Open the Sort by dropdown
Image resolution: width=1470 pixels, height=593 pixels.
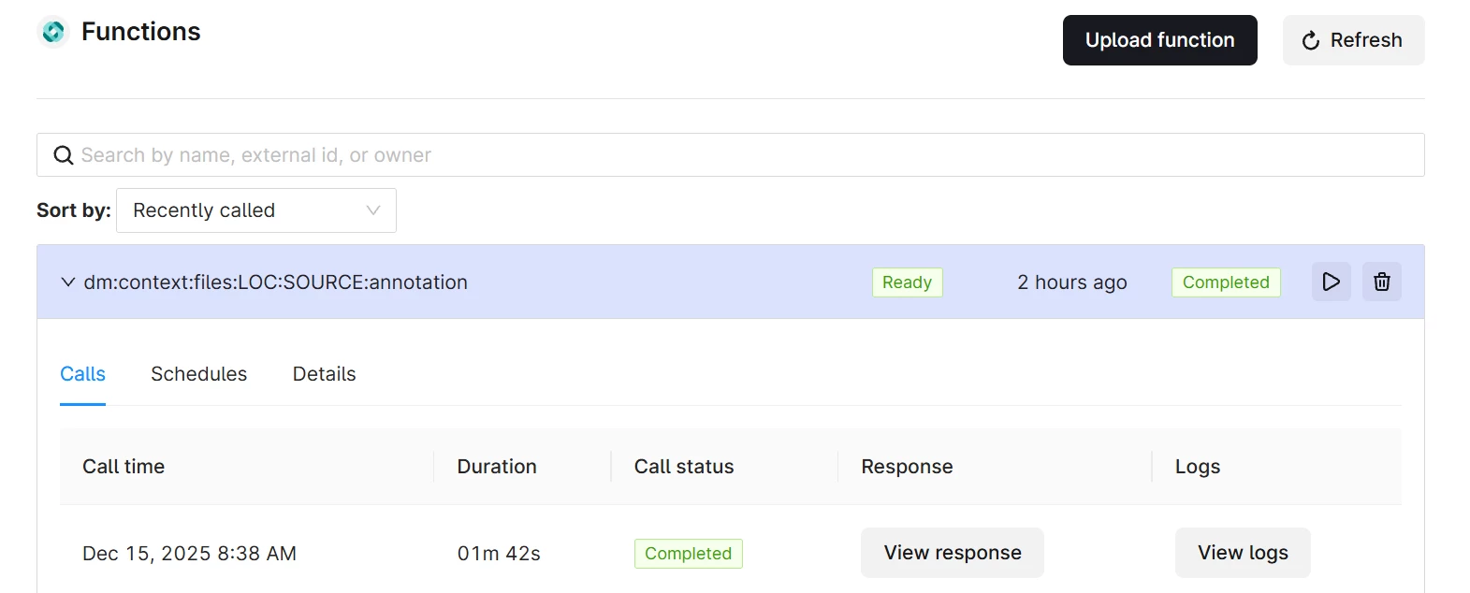click(x=255, y=210)
